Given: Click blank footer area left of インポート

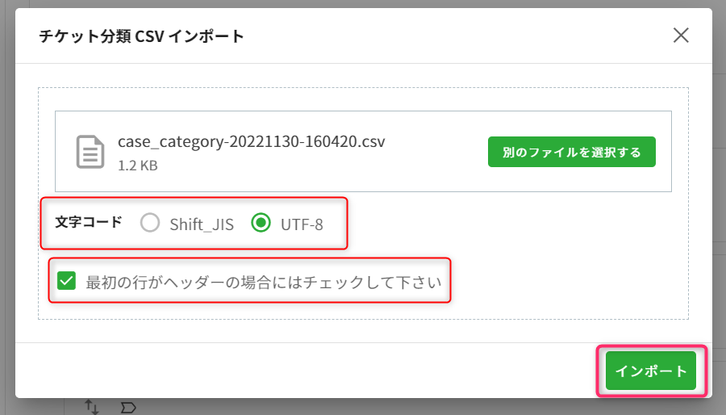Looking at the screenshot, I should click(301, 371).
